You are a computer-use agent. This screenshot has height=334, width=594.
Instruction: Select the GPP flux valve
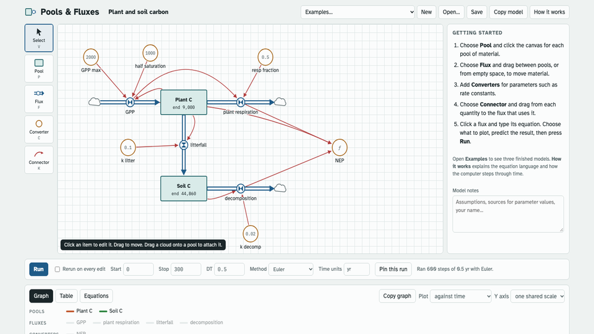tap(130, 102)
